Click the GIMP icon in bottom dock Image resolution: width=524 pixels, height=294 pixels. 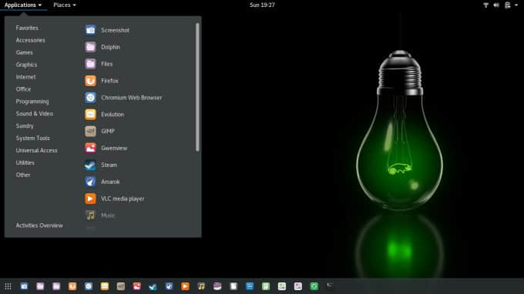(x=121, y=286)
